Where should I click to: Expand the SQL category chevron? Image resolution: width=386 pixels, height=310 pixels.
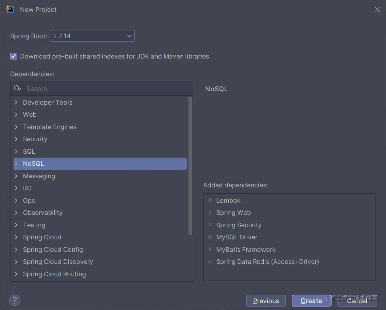click(16, 151)
